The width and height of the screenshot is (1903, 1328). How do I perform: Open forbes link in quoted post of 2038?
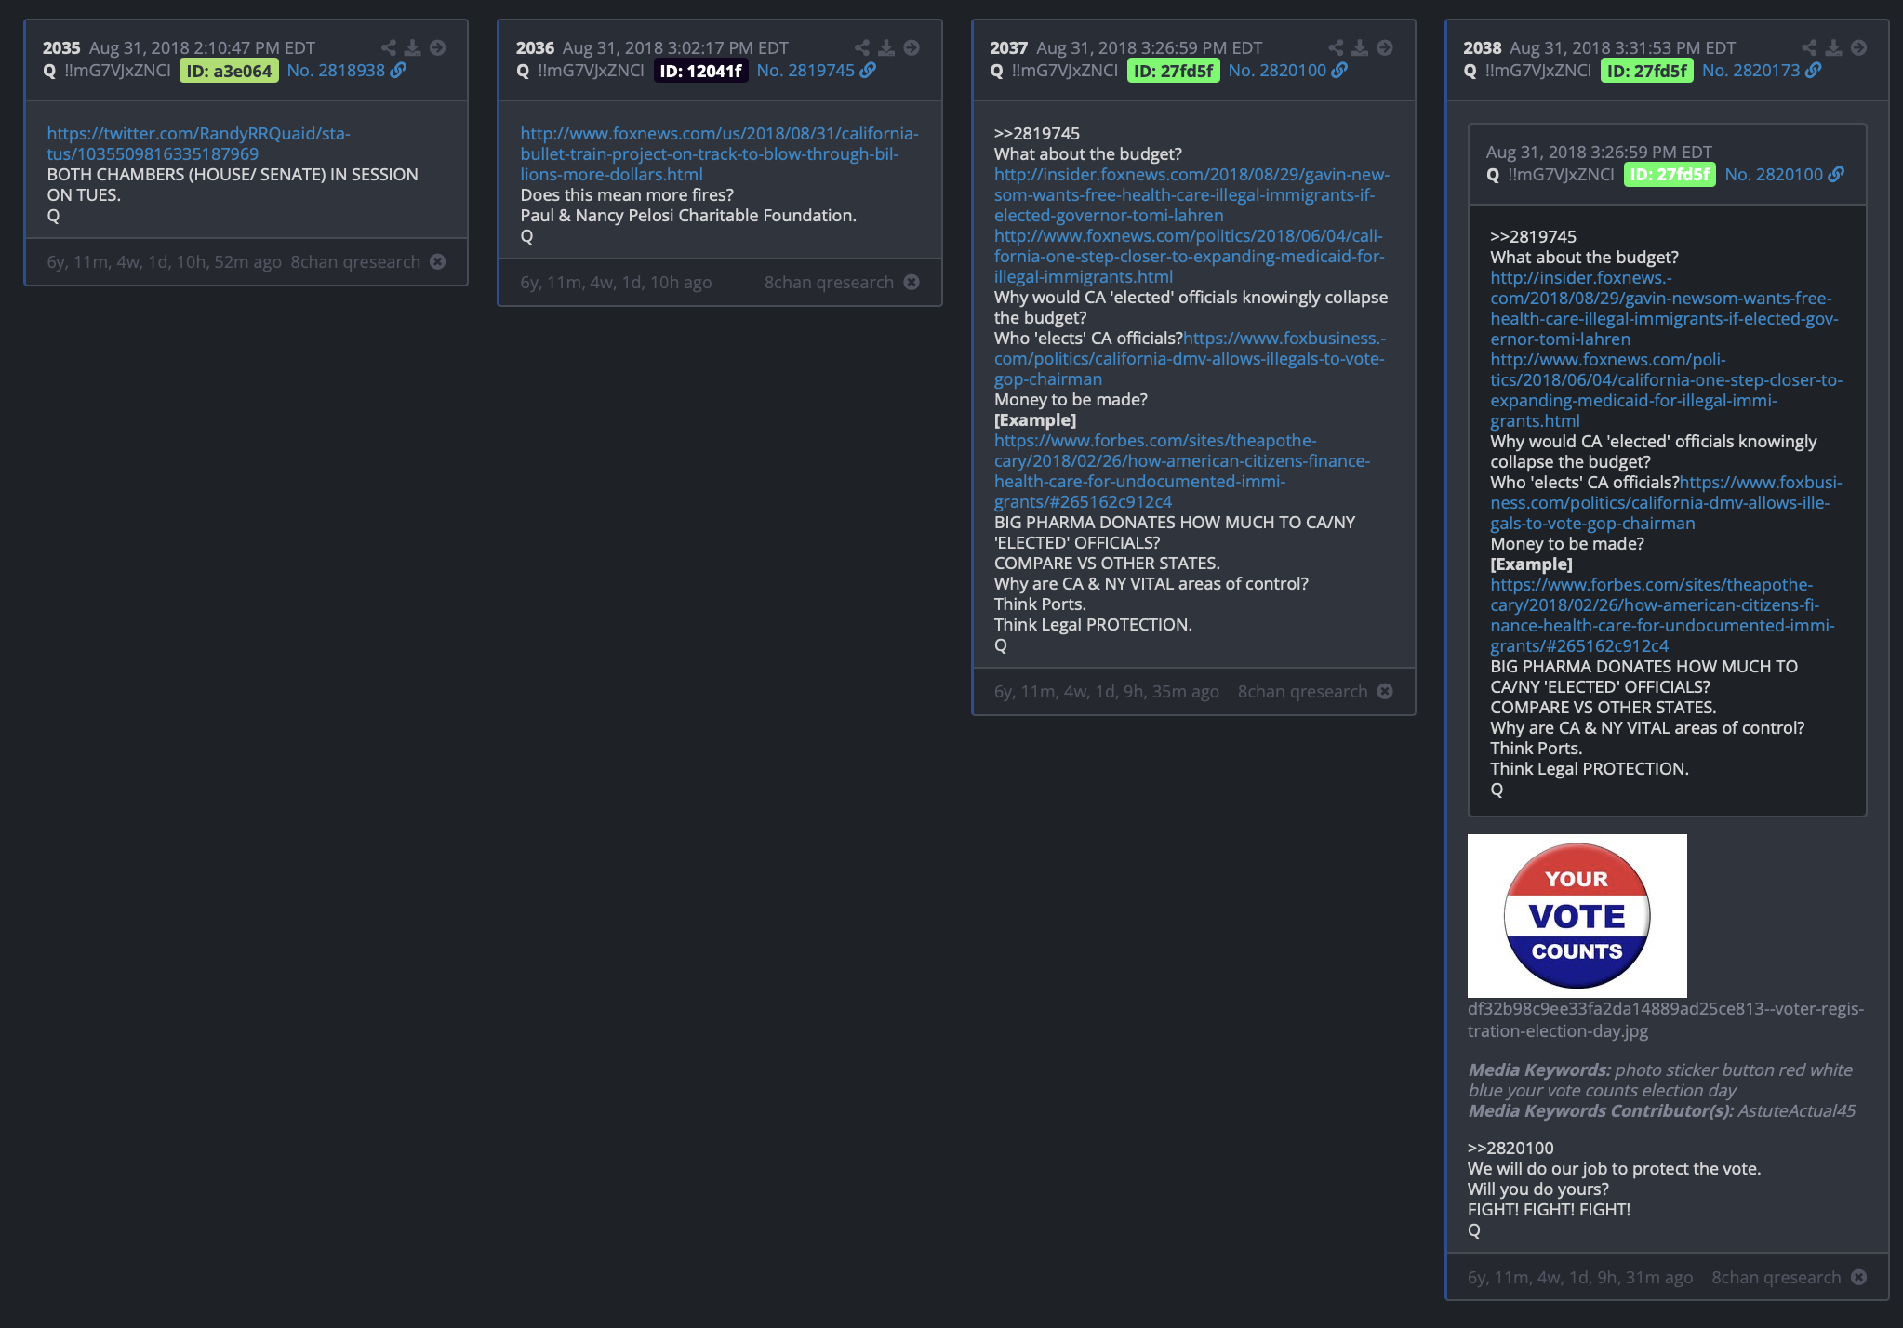click(x=1662, y=615)
